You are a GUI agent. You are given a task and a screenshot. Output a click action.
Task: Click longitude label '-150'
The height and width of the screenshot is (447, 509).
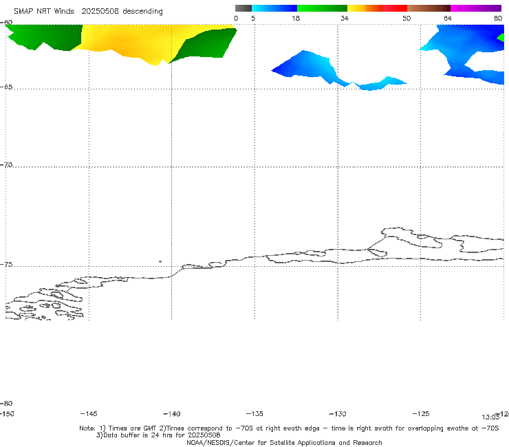tap(7, 414)
